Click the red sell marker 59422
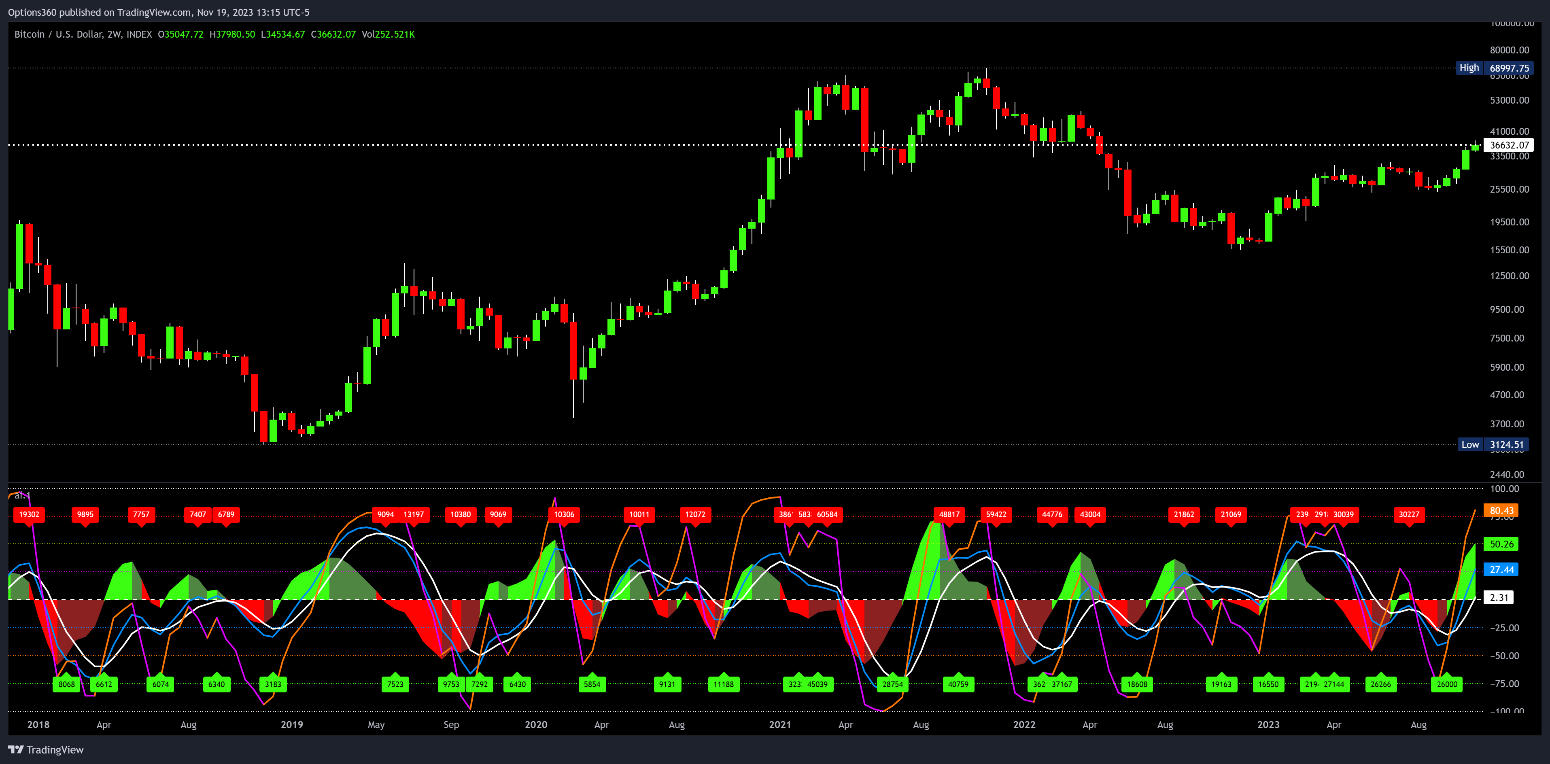The image size is (1550, 764). (x=996, y=515)
